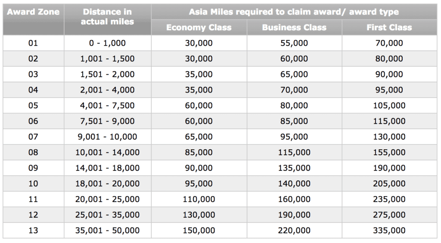Viewport: 441px width, 243px height.
Task: Select the First Class column header
Action: [389, 28]
